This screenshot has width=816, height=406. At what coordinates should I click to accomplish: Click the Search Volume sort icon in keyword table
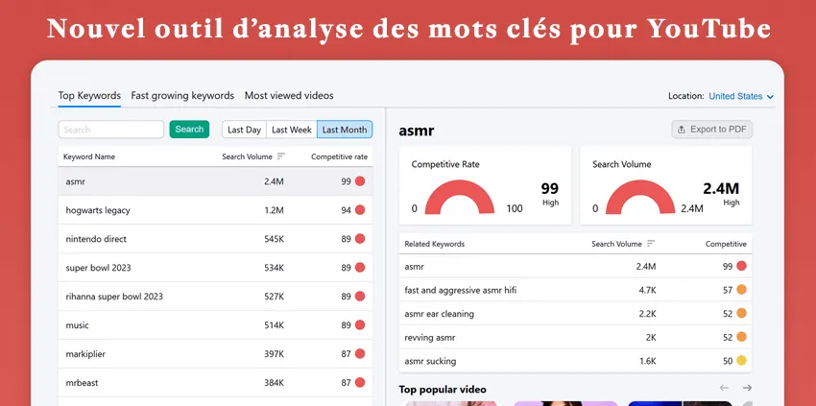point(281,156)
